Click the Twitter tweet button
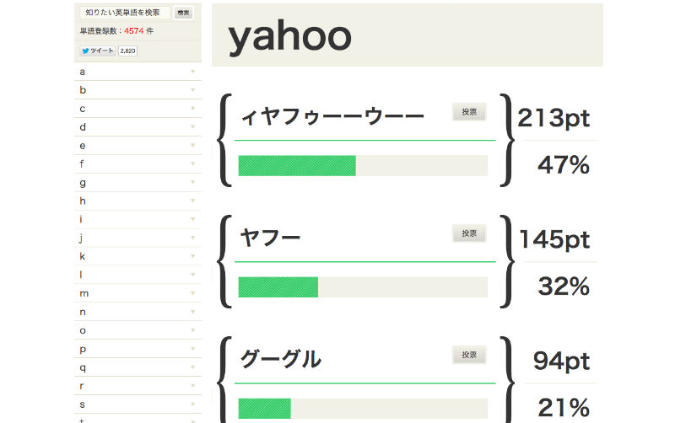Screen dimensions: 675x423 pos(97,51)
